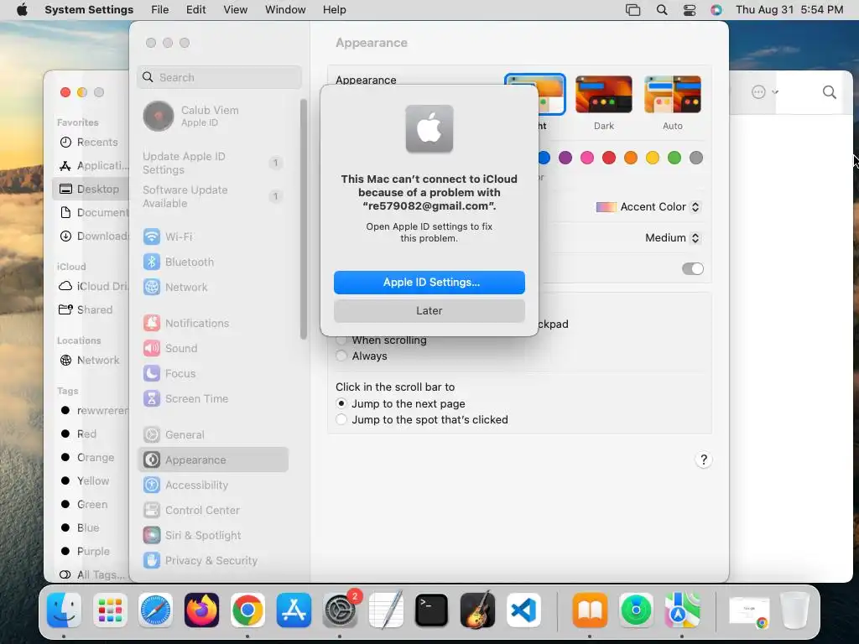859x644 pixels.
Task: Open General settings
Action: tap(212, 435)
